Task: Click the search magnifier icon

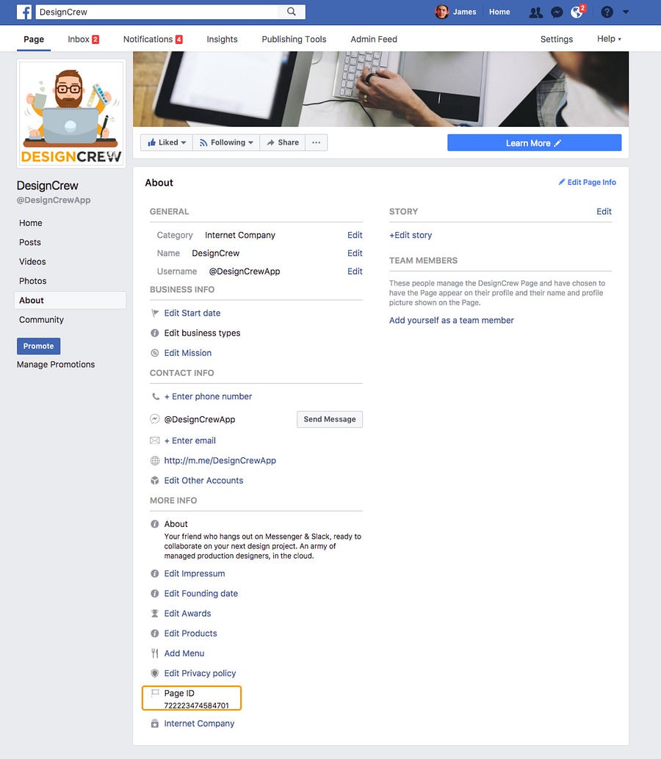Action: [x=292, y=12]
